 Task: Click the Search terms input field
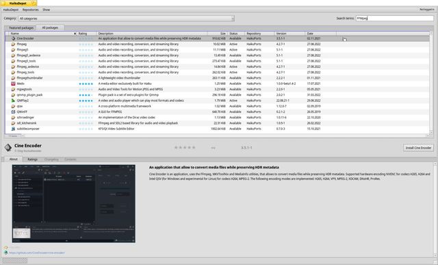pyautogui.click(x=394, y=18)
